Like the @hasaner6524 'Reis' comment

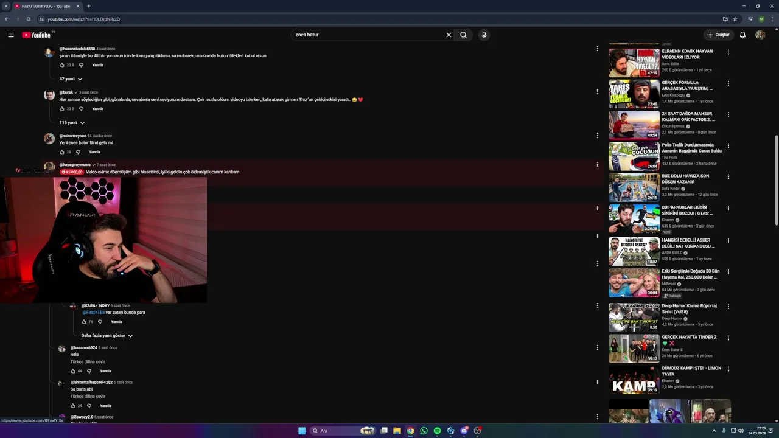point(73,371)
